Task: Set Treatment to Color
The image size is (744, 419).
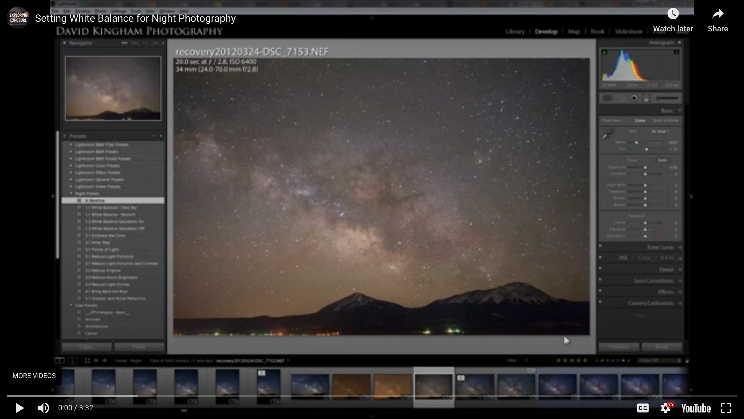Action: pyautogui.click(x=640, y=121)
